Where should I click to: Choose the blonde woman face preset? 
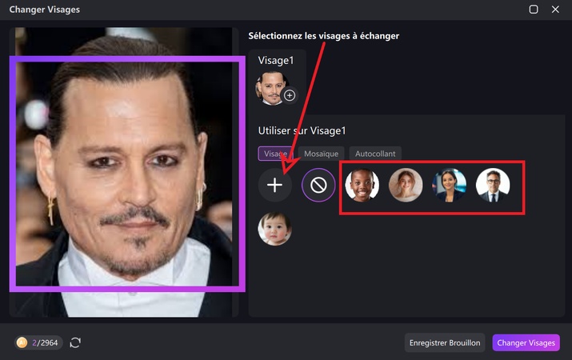(406, 185)
